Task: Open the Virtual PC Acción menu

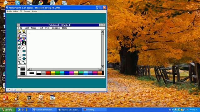Action: pos(9,11)
